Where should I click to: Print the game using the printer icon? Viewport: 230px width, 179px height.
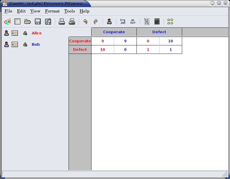(x=62, y=22)
